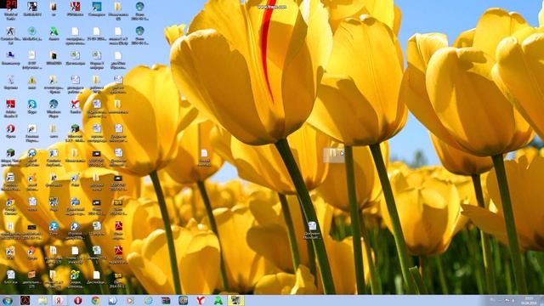The image size is (544, 306).
Task: Open the media player taskbar icon
Action: 130,300
